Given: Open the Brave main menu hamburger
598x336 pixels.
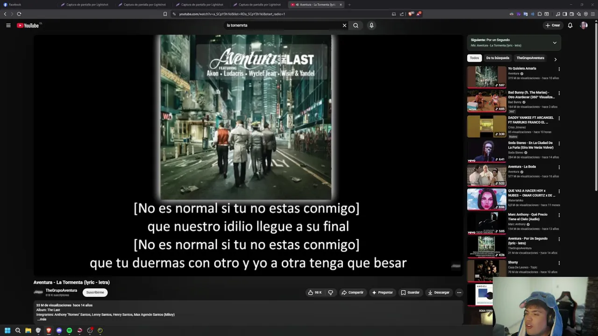Looking at the screenshot, I should pyautogui.click(x=593, y=14).
